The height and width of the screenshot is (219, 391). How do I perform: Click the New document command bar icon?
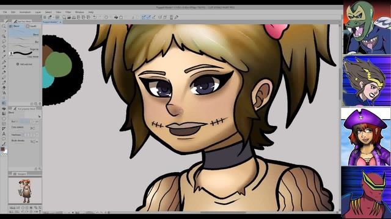(64, 17)
